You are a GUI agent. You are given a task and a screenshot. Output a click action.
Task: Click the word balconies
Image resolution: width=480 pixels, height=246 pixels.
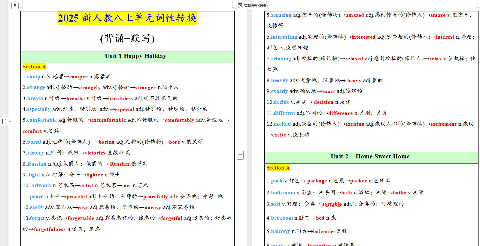(324, 232)
